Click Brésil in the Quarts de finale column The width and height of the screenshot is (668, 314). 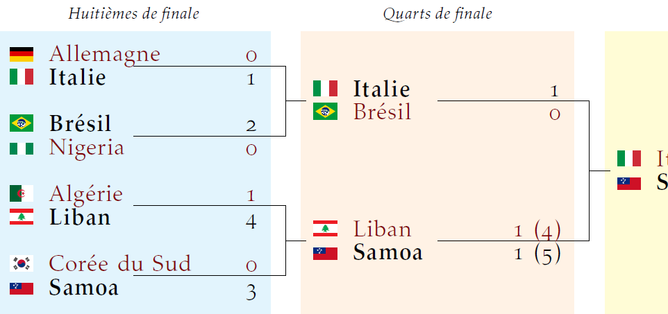(382, 112)
